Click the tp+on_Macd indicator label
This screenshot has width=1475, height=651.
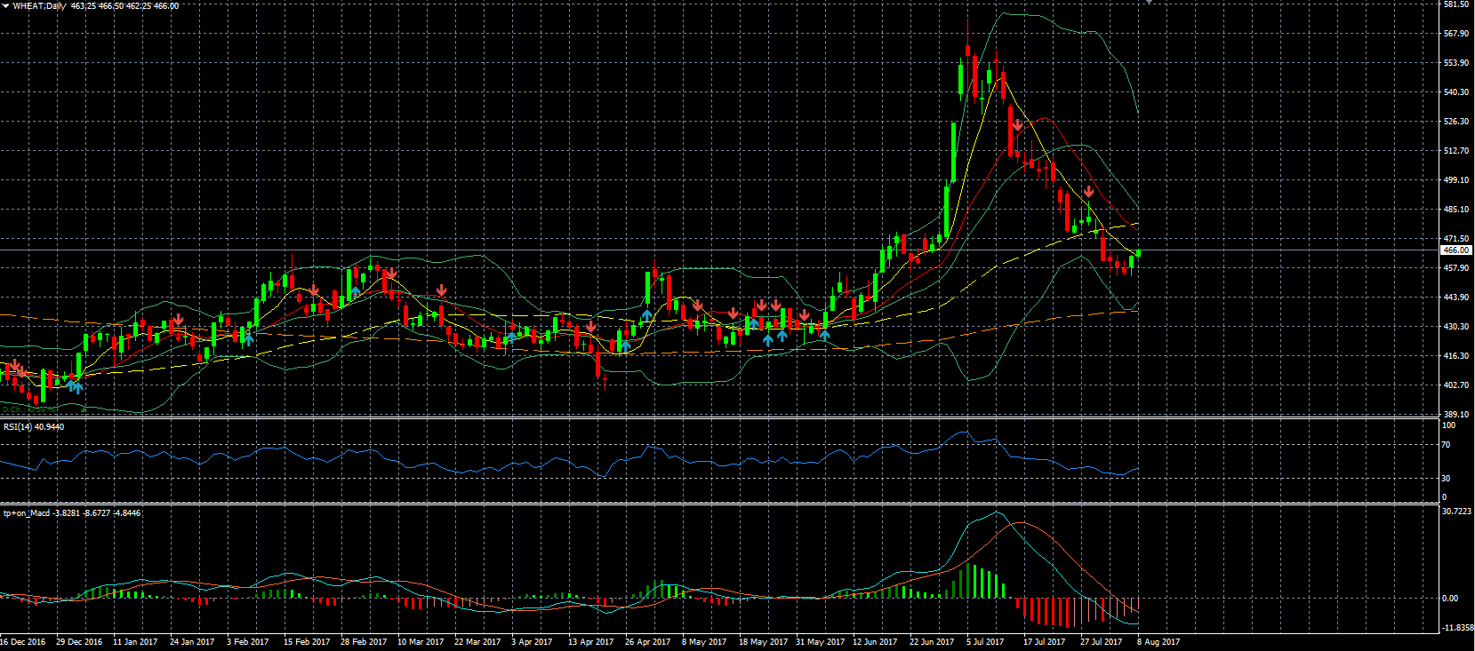pos(72,513)
